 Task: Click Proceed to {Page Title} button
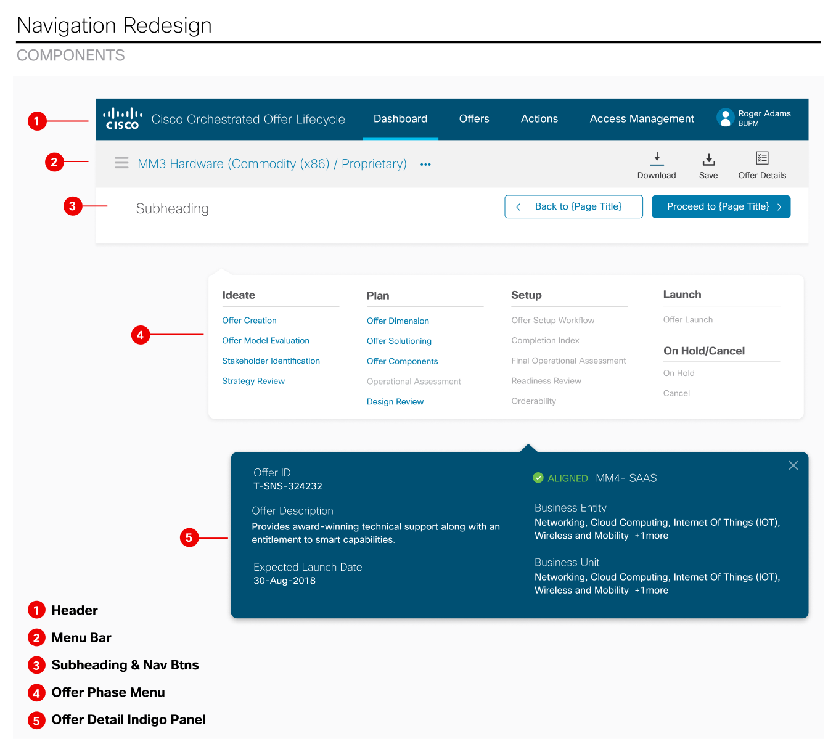pyautogui.click(x=721, y=207)
